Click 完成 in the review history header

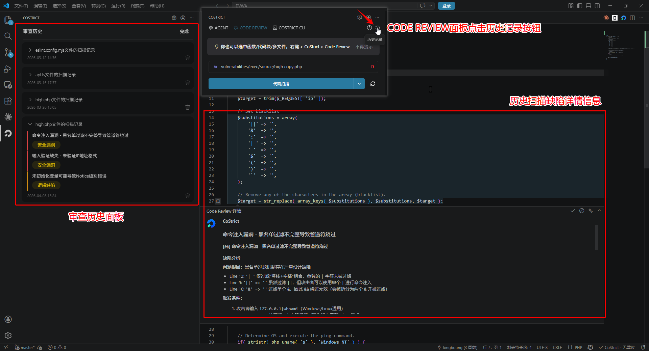184,31
